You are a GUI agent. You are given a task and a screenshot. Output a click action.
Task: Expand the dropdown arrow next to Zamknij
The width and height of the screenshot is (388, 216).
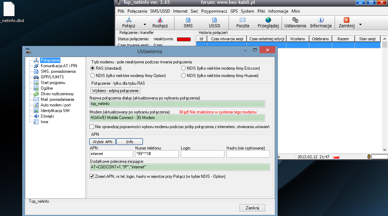click(x=360, y=25)
